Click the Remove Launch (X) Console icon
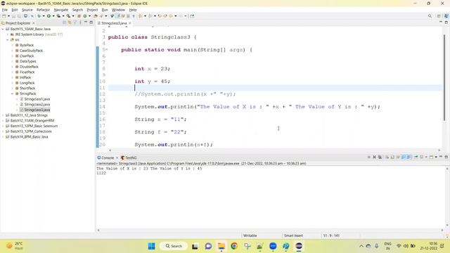The height and width of the screenshot is (253, 450). tap(374, 157)
